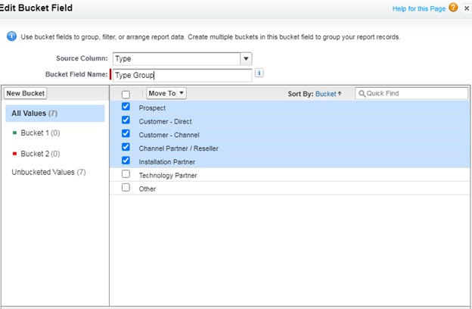
Task: Click the New Bucket button
Action: [26, 93]
